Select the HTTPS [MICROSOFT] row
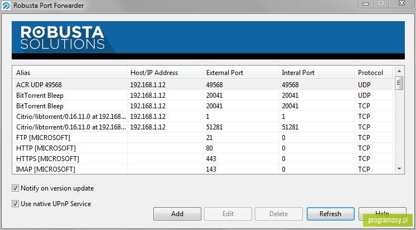 tap(203, 159)
